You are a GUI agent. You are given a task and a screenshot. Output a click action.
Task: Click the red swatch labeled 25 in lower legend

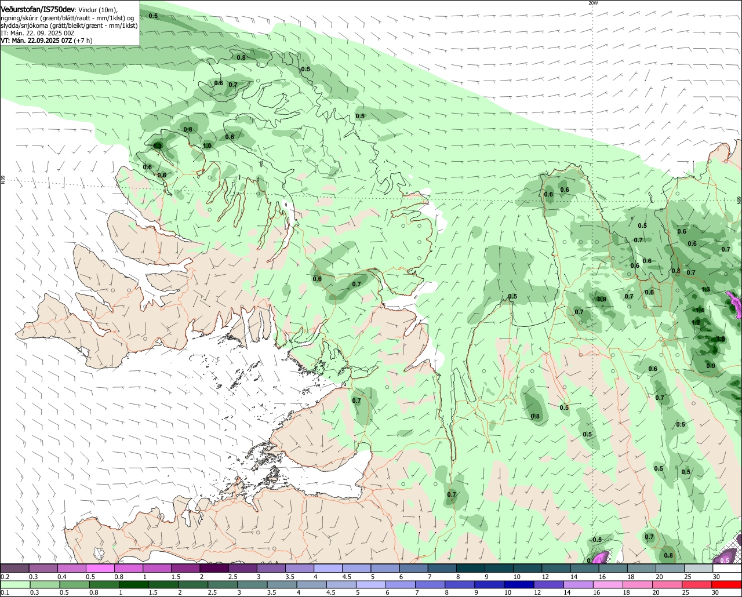[698, 585]
